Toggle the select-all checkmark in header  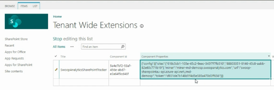pyautogui.click(x=56, y=56)
